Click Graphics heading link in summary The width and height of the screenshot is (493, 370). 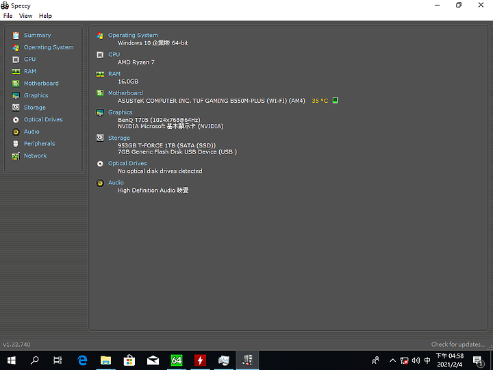point(120,112)
